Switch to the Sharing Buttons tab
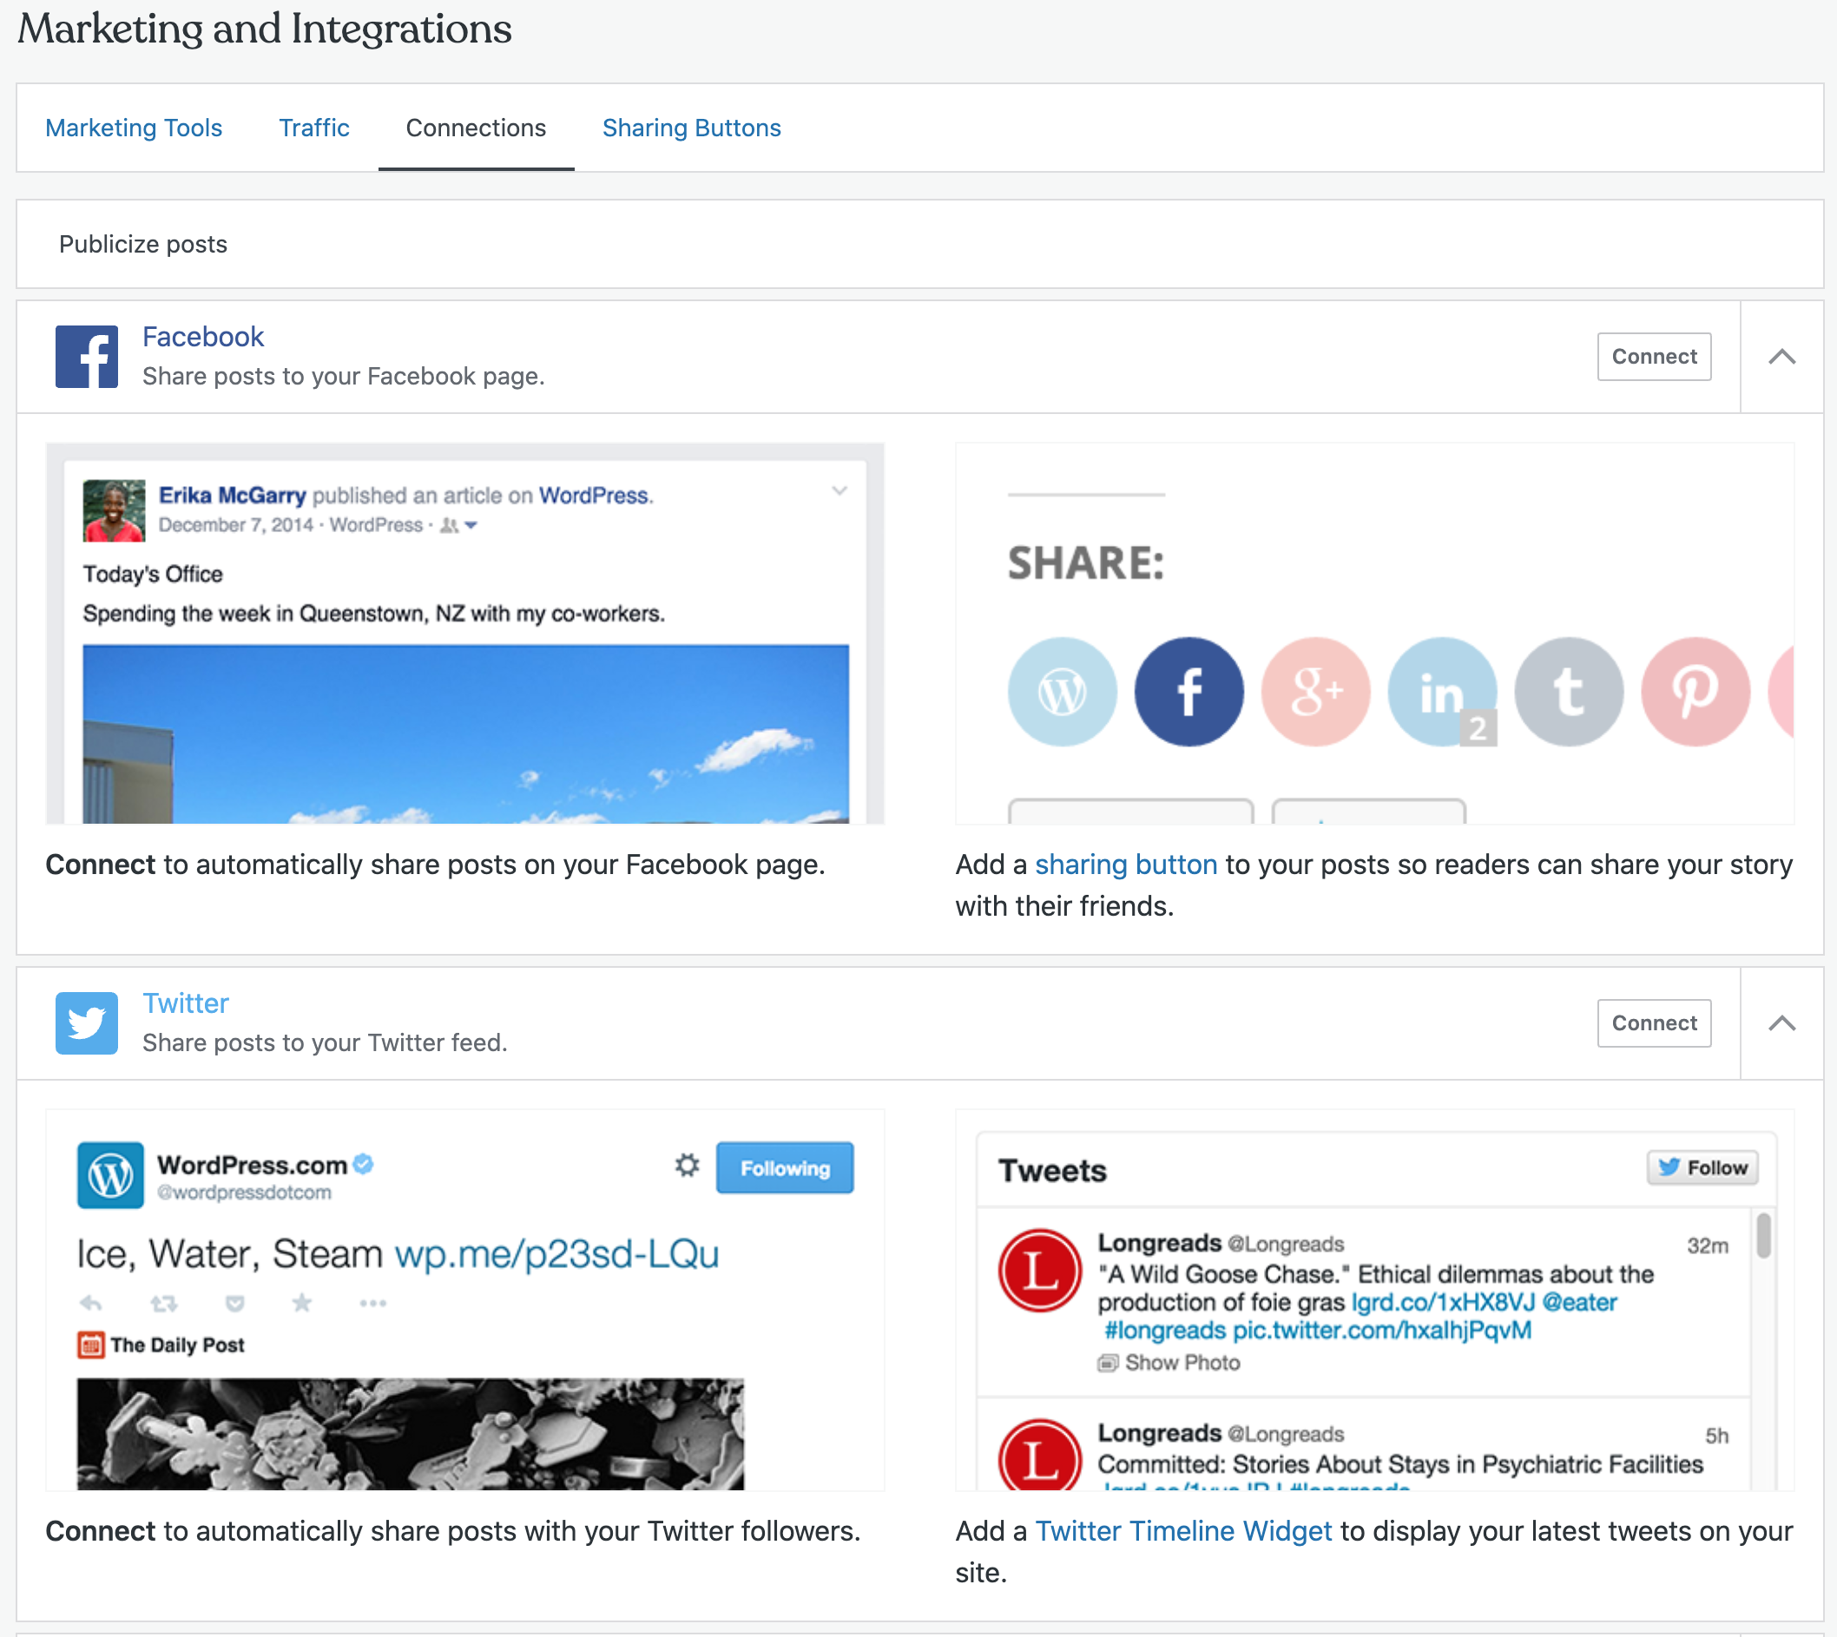 click(692, 128)
